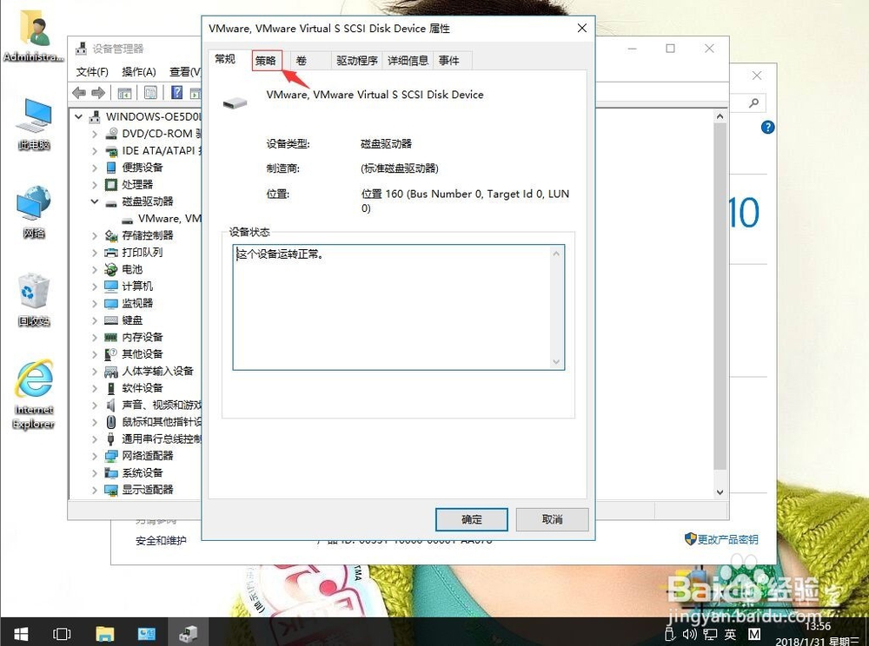Click inside the 设备状态 text box
Viewport: 869px width, 646px height.
click(393, 307)
